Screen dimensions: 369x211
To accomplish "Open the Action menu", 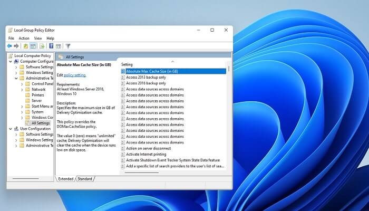I will coord(24,38).
